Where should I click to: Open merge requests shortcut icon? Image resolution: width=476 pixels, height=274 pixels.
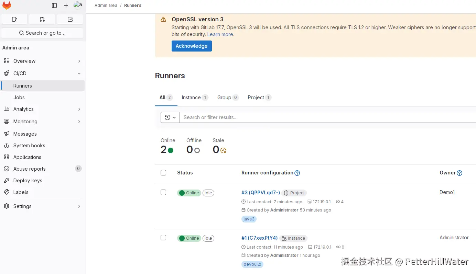(x=42, y=19)
